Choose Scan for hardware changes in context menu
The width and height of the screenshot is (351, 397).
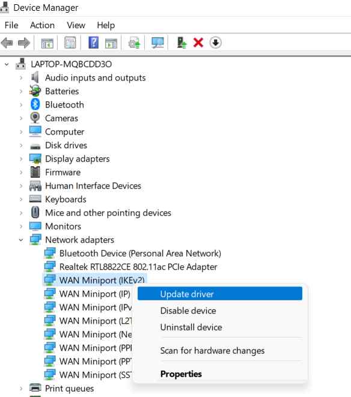(x=220, y=350)
